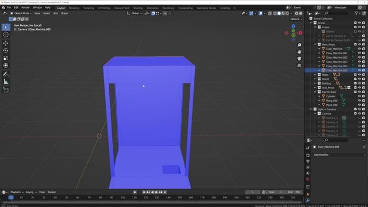Click the red X axis gizmo ball
The width and height of the screenshot is (368, 207).
[x=300, y=33]
